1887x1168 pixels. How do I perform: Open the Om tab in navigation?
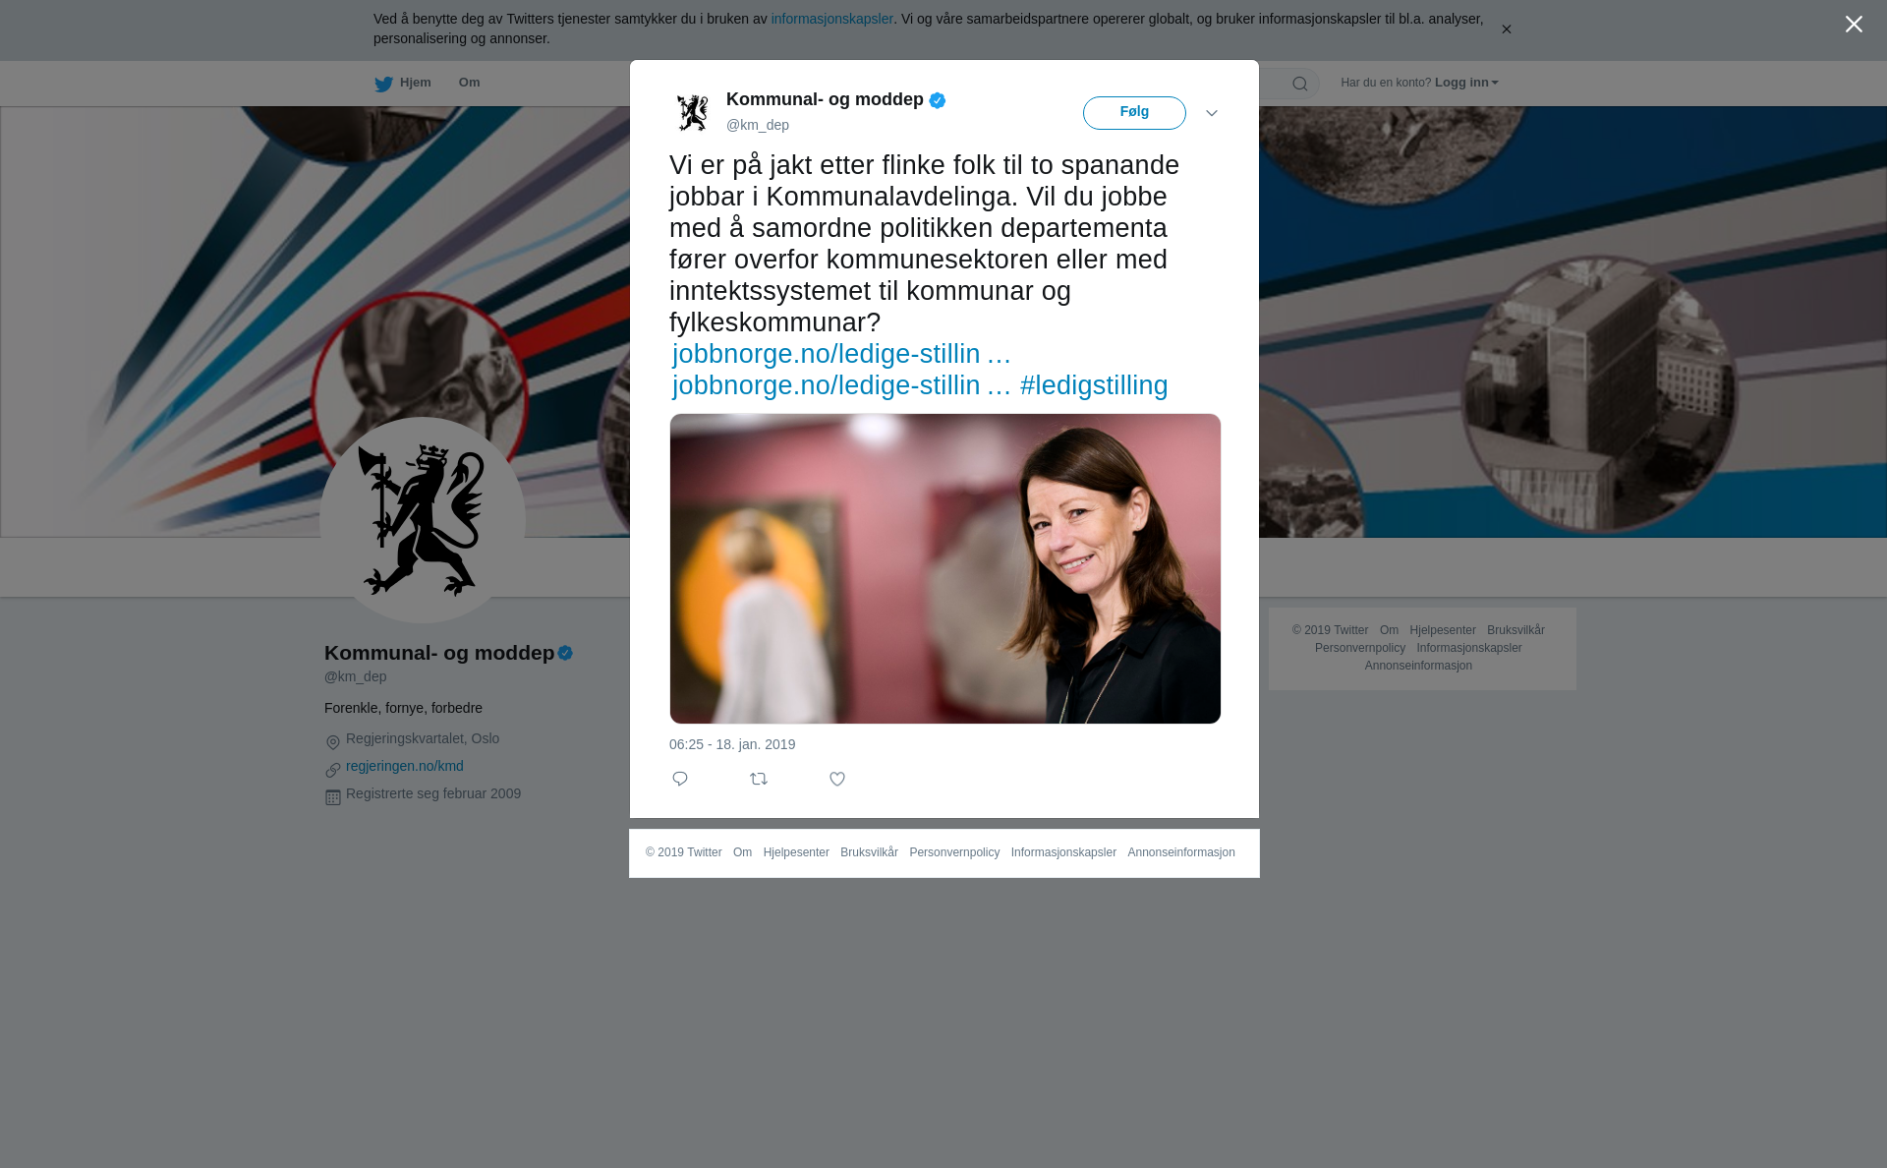(x=470, y=83)
